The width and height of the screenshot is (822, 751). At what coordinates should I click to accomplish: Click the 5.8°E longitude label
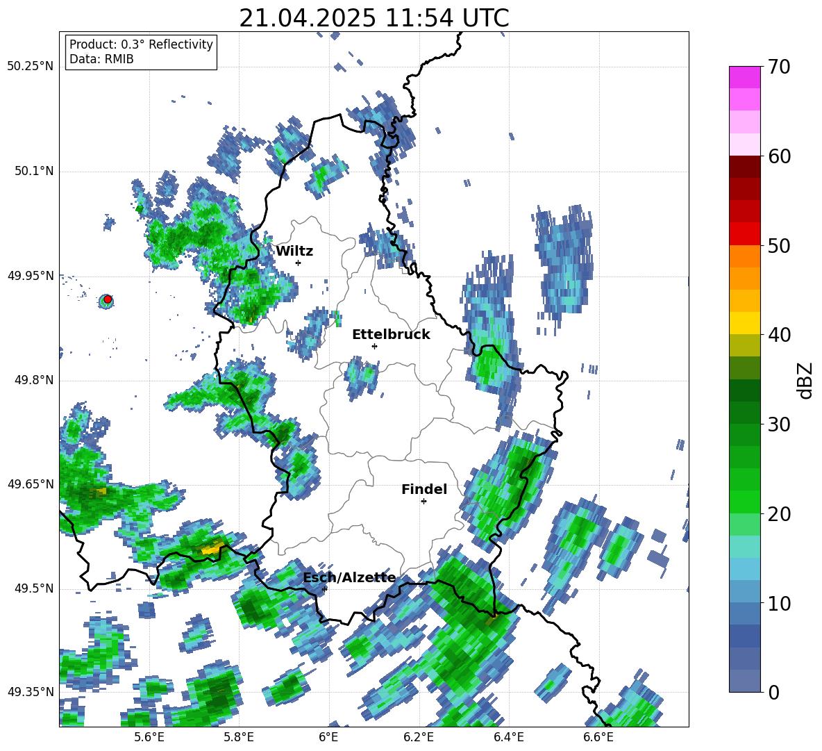[239, 738]
